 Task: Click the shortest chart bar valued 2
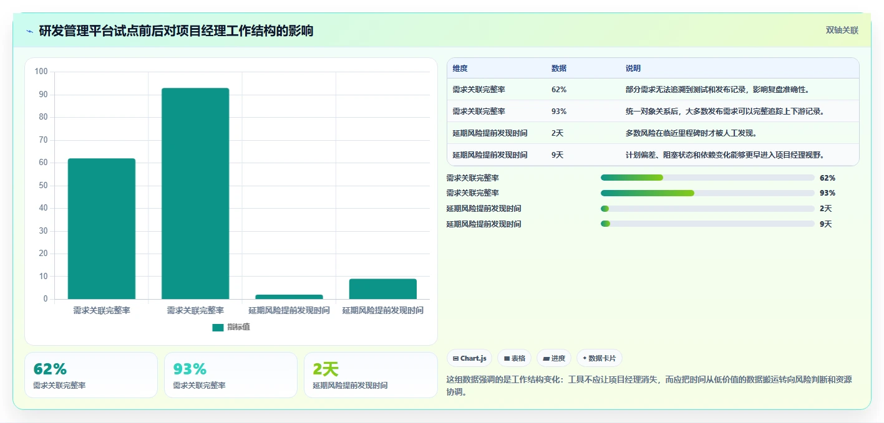point(289,297)
